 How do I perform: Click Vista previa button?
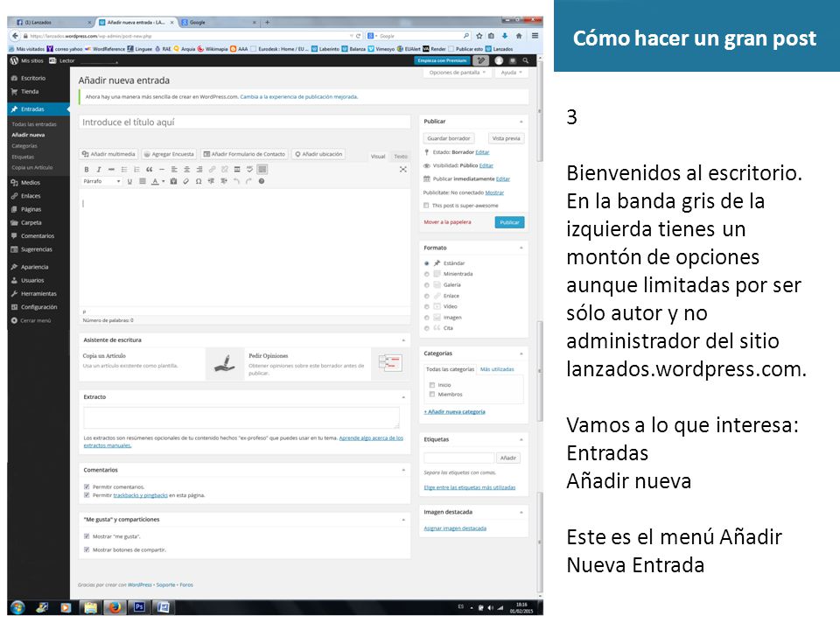(506, 138)
